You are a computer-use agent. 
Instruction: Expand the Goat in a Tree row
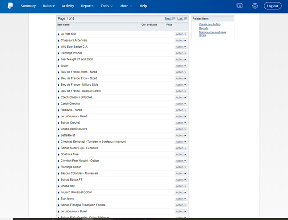click(58, 154)
